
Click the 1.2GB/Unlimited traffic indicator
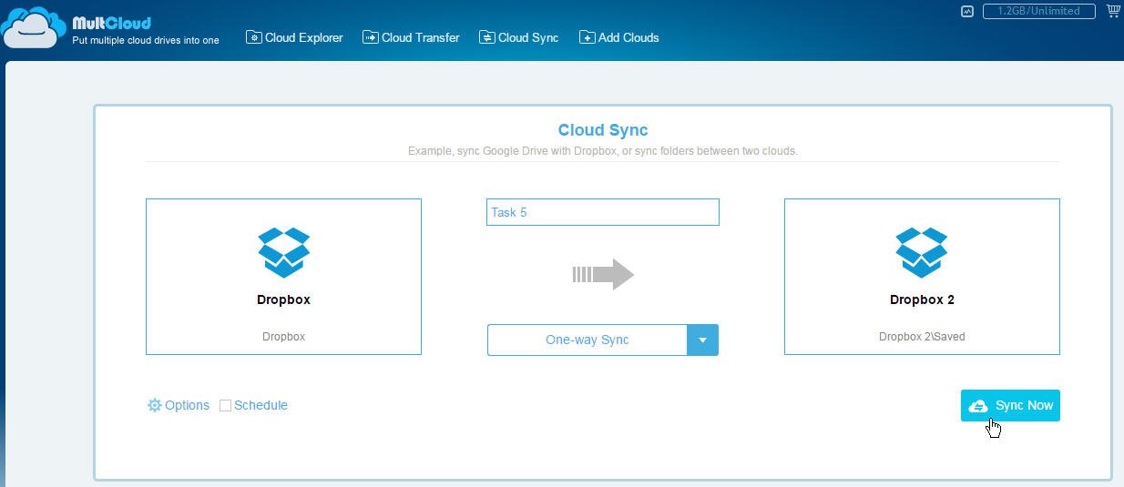point(1038,11)
